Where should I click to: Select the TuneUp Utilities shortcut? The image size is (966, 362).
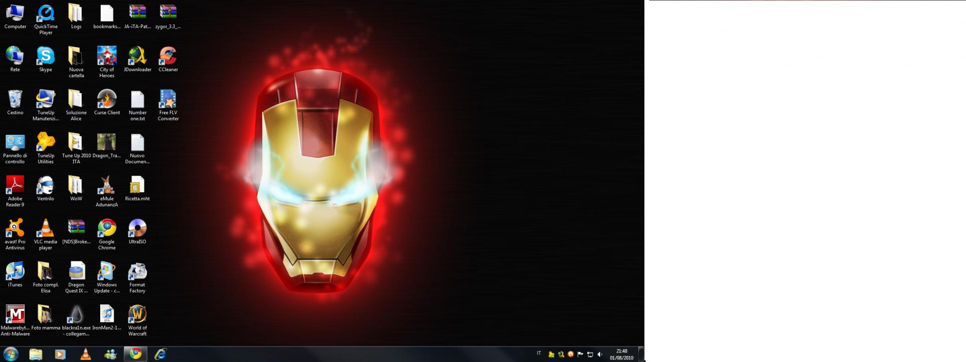click(x=46, y=149)
